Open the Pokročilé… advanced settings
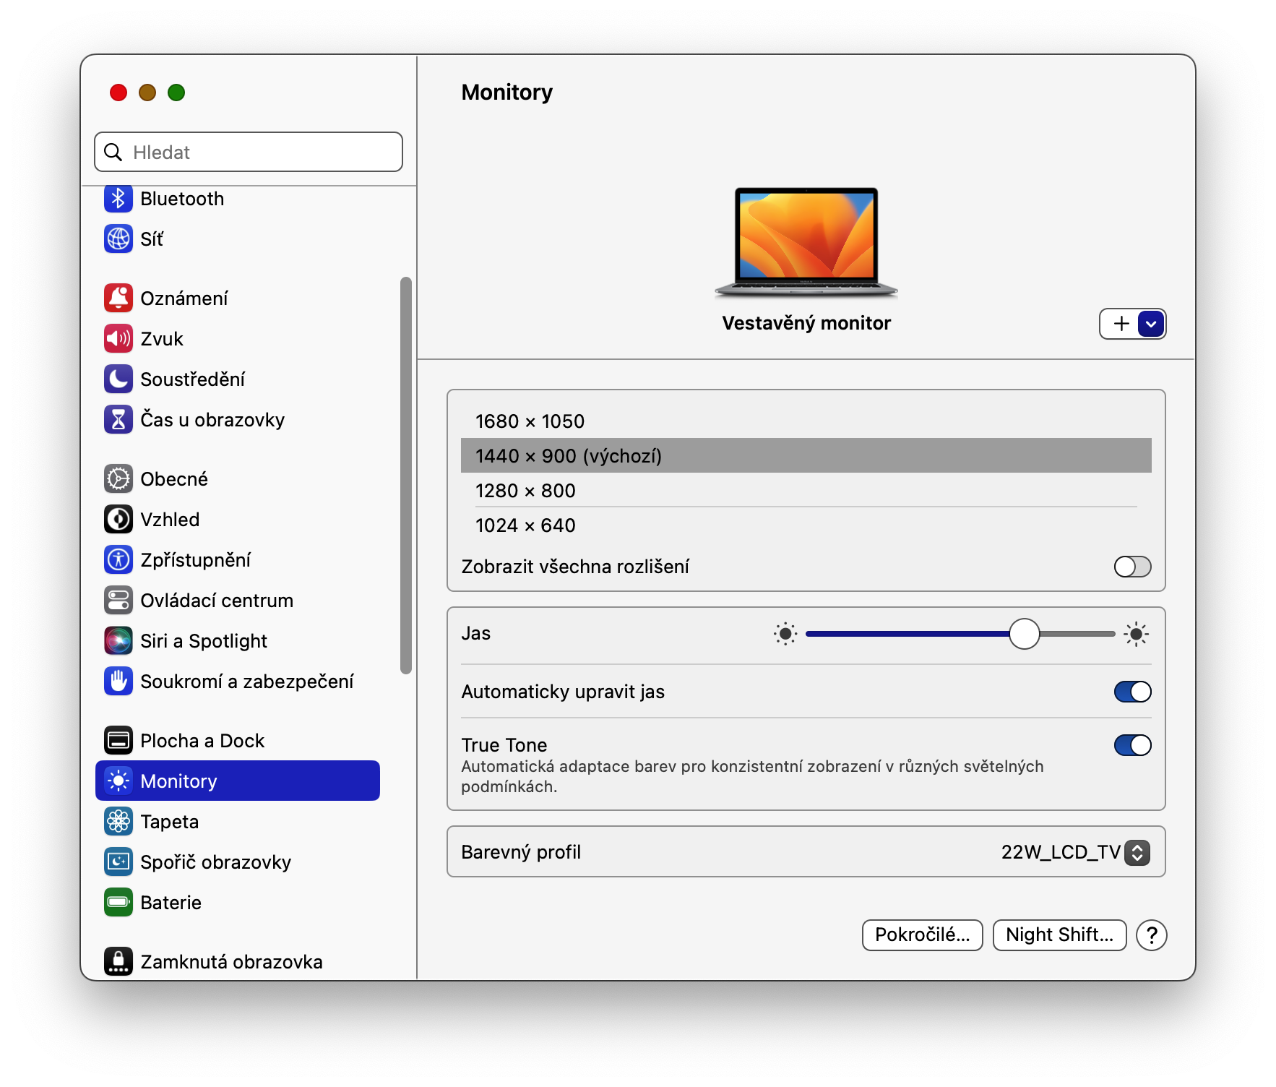This screenshot has width=1276, height=1087. coord(922,935)
